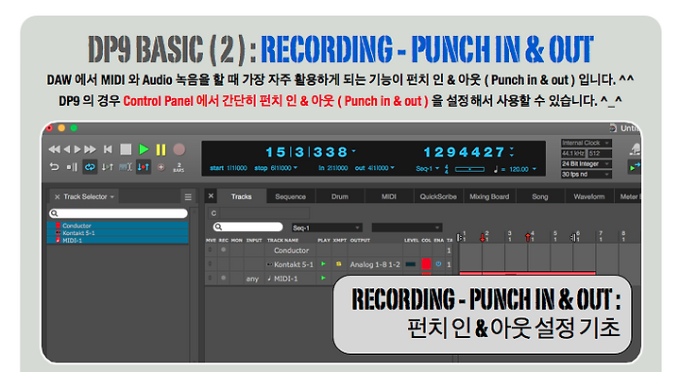Adjust the tempo slider in the control panel
The width and height of the screenshot is (680, 372).
pyautogui.click(x=469, y=169)
